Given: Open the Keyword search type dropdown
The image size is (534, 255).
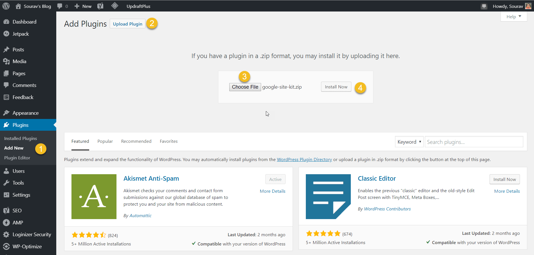Looking at the screenshot, I should [409, 142].
